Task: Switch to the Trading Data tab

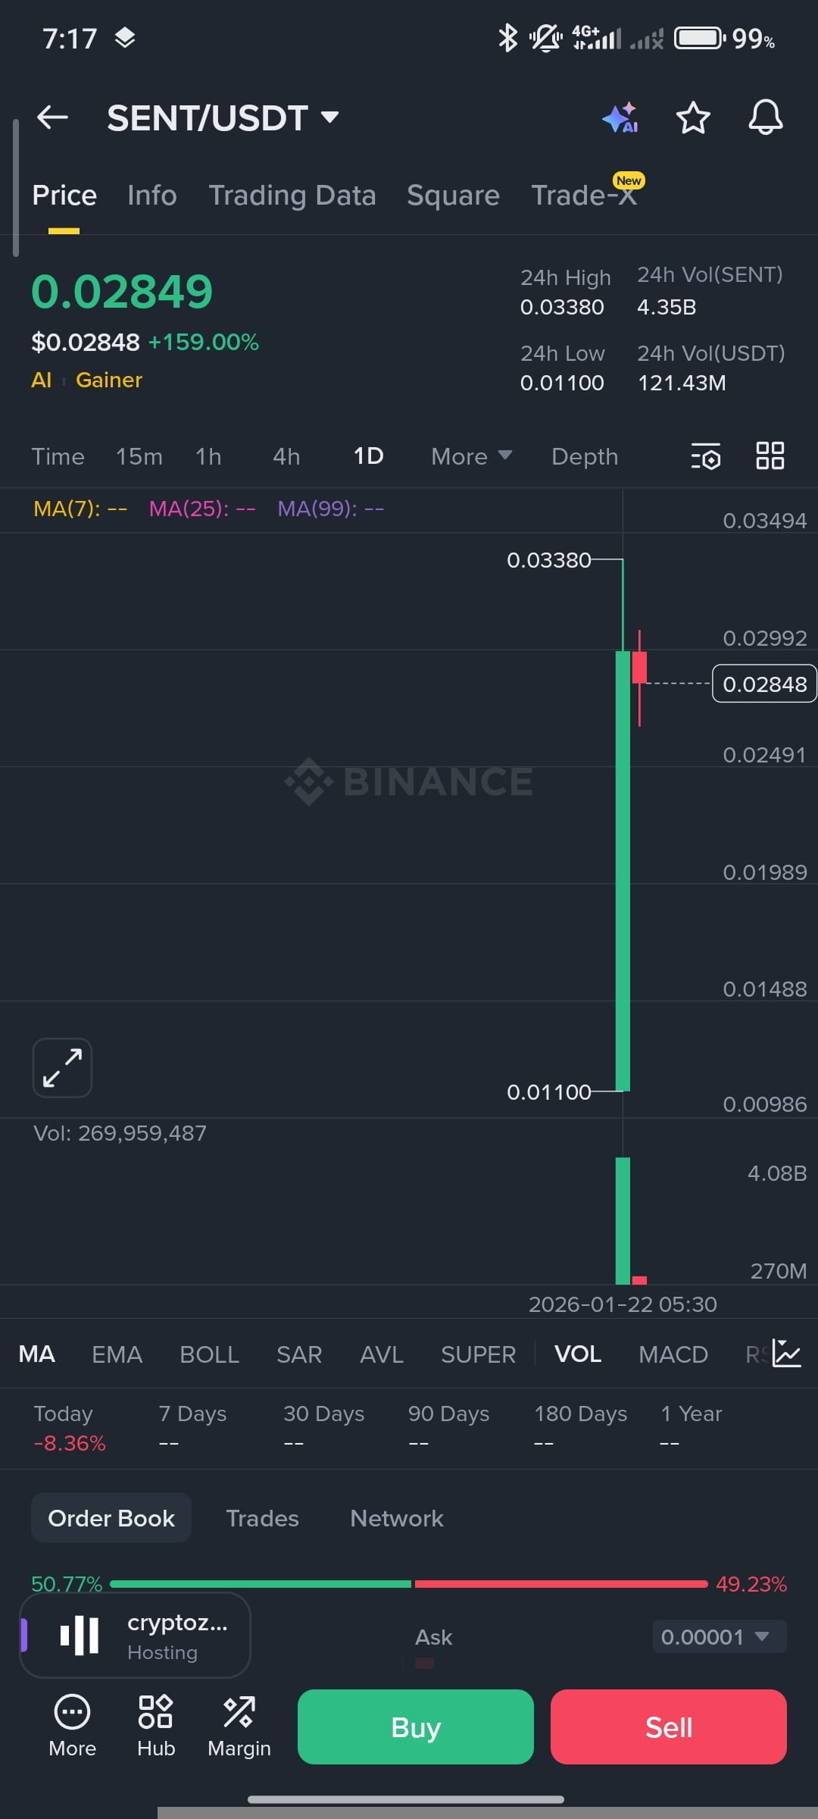Action: 292,196
